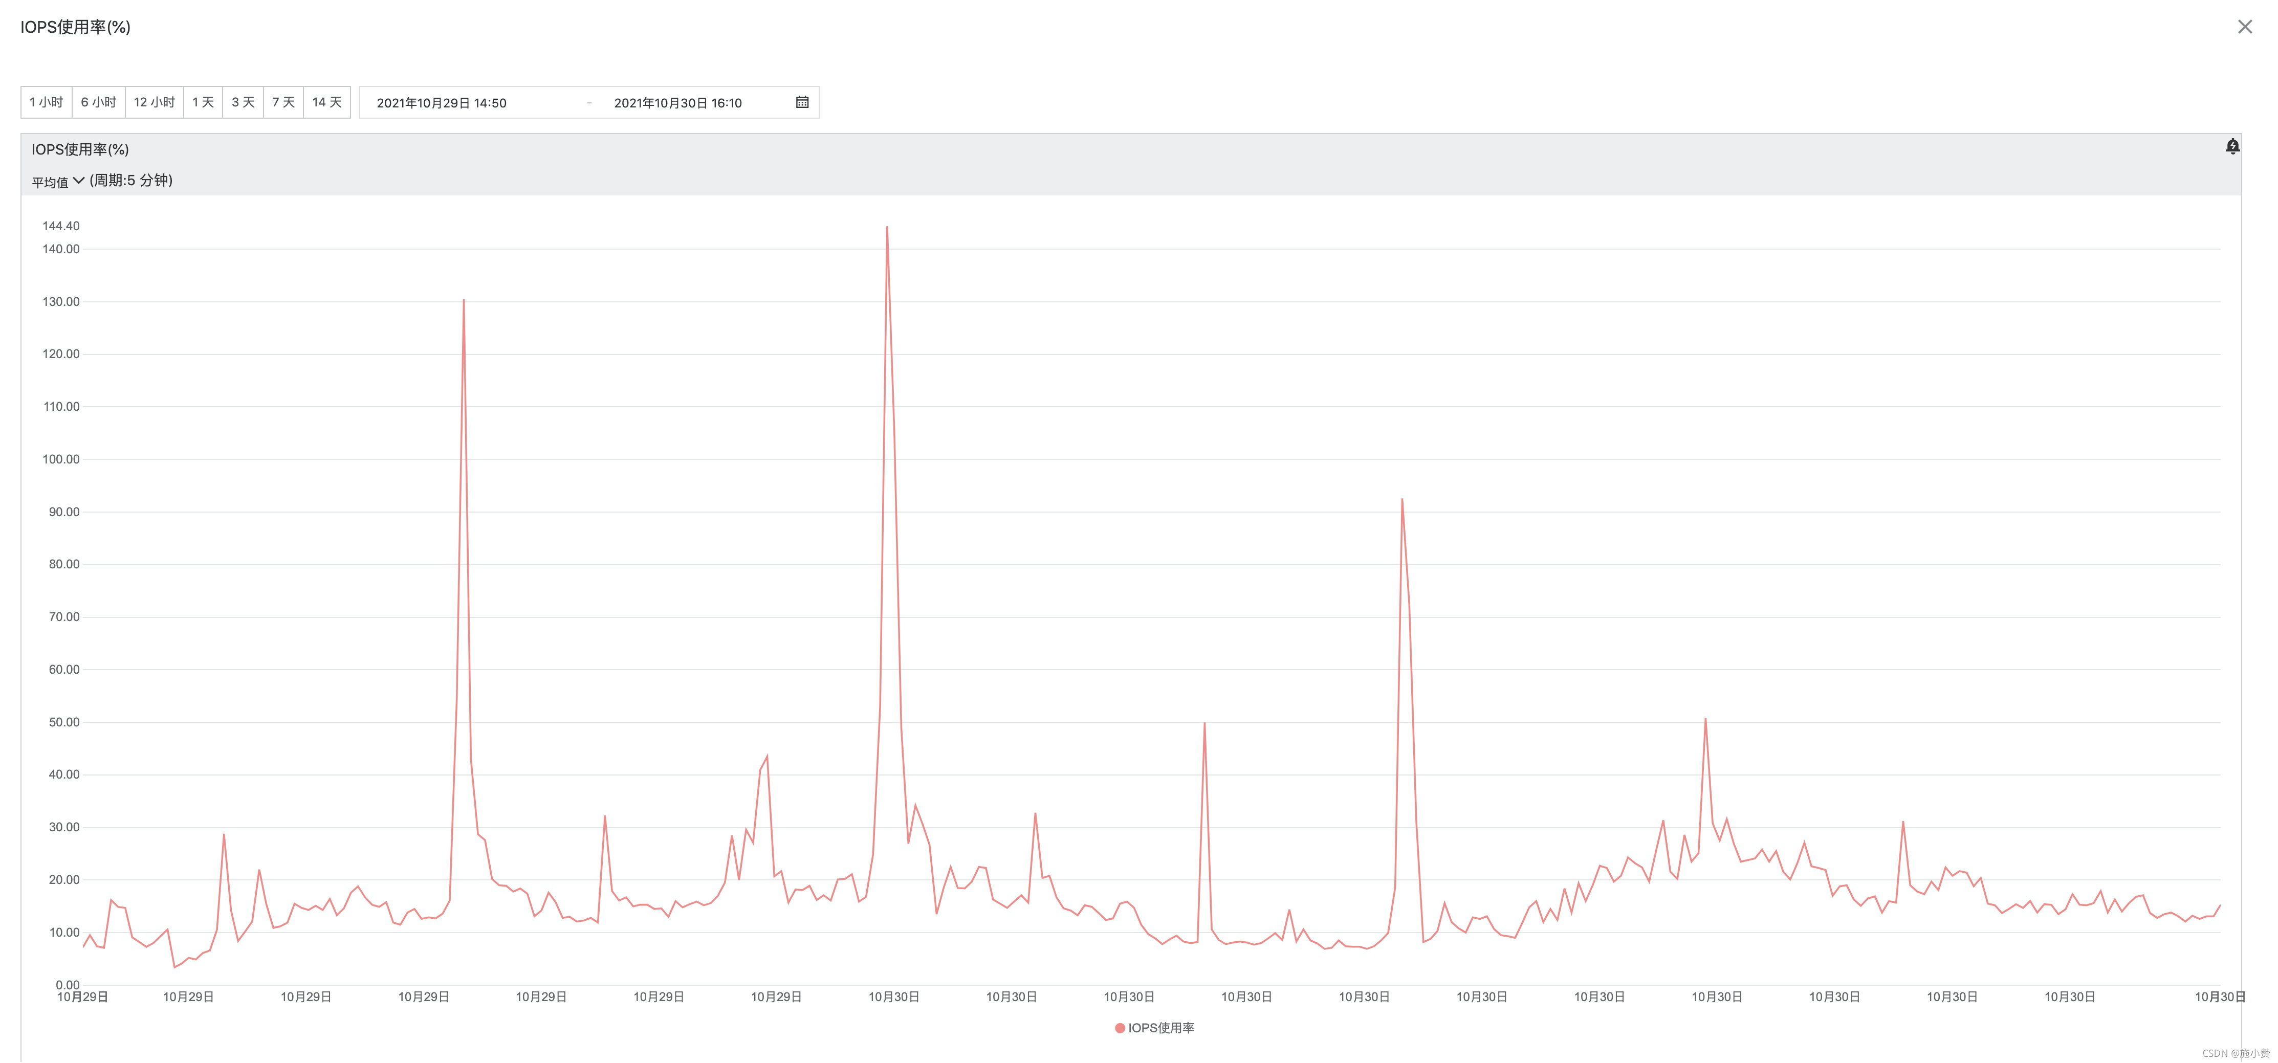Edit end date 2021年10月30日 16:10
The height and width of the screenshot is (1063, 2278).
pyautogui.click(x=678, y=103)
